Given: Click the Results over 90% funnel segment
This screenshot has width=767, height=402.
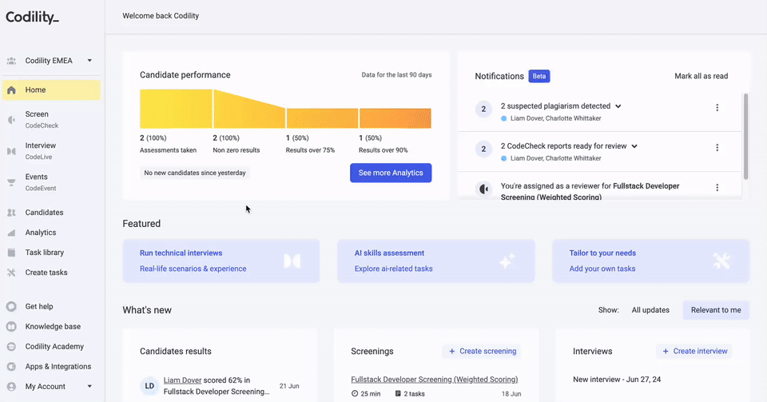Looking at the screenshot, I should tap(395, 118).
